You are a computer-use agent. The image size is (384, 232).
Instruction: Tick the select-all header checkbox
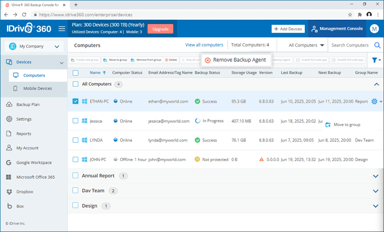[75, 73]
